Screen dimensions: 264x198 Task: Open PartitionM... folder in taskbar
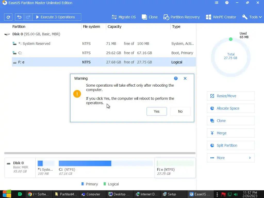pos(66,194)
